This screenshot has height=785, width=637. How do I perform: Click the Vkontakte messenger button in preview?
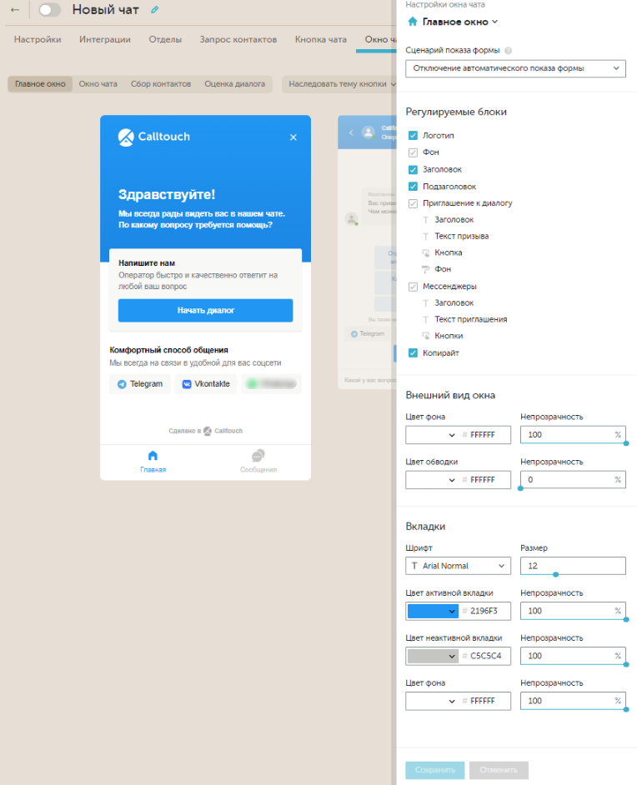205,384
